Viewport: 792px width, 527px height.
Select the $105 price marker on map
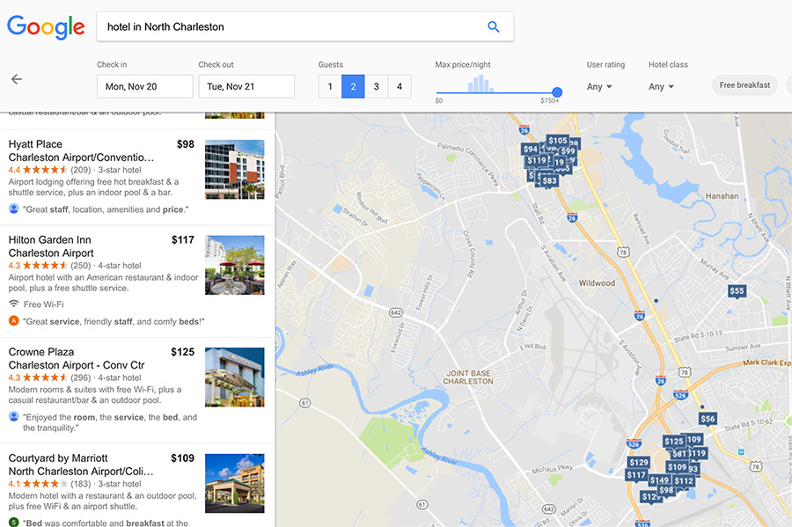pyautogui.click(x=558, y=141)
